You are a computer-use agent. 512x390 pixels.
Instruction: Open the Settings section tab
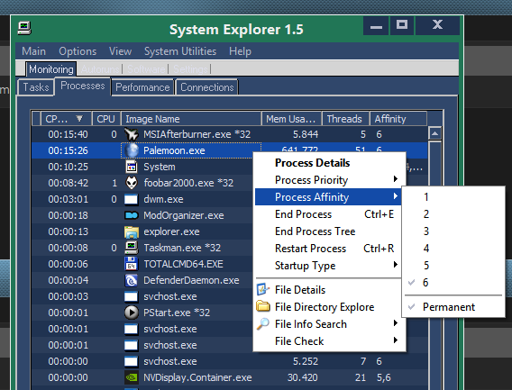coord(190,69)
